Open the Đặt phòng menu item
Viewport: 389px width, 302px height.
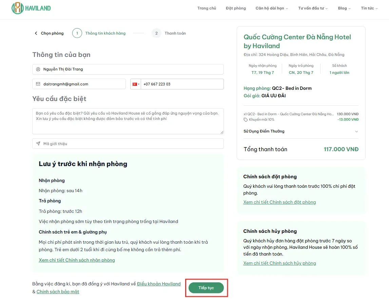point(236,8)
